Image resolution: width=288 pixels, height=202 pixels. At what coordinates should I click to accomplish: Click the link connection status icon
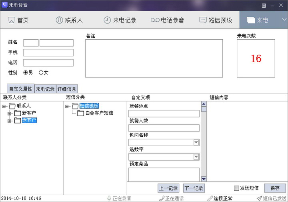(210, 198)
